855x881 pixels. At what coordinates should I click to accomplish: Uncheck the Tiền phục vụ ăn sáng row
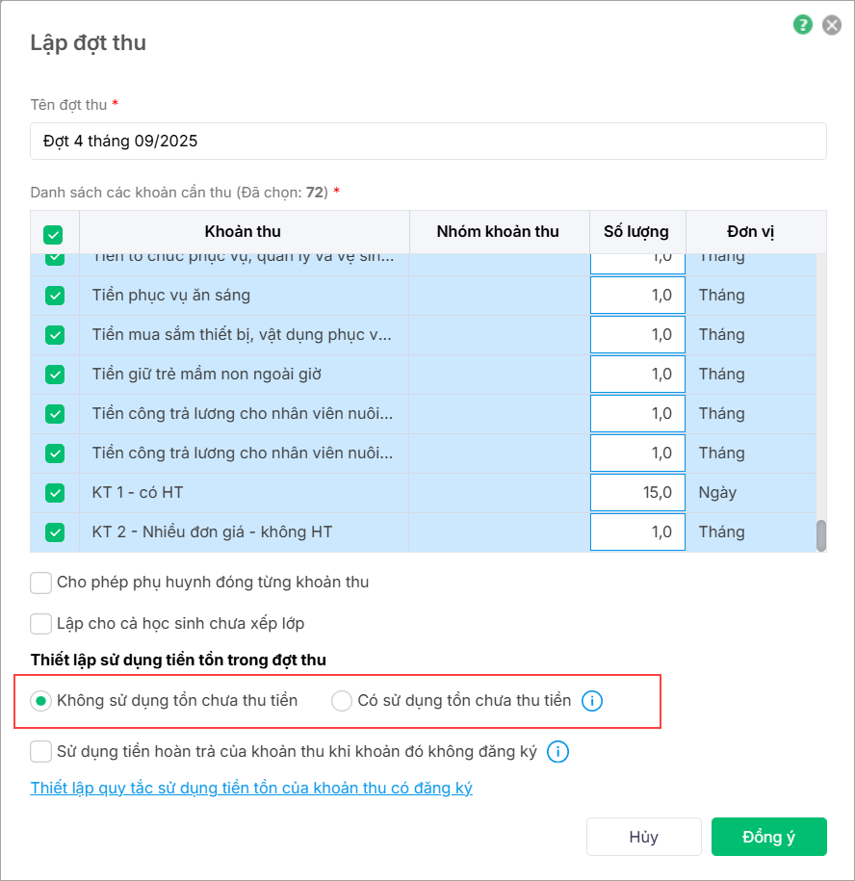tap(55, 296)
